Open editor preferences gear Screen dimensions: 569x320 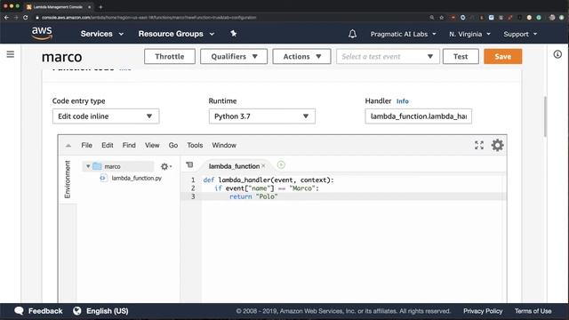click(x=498, y=145)
